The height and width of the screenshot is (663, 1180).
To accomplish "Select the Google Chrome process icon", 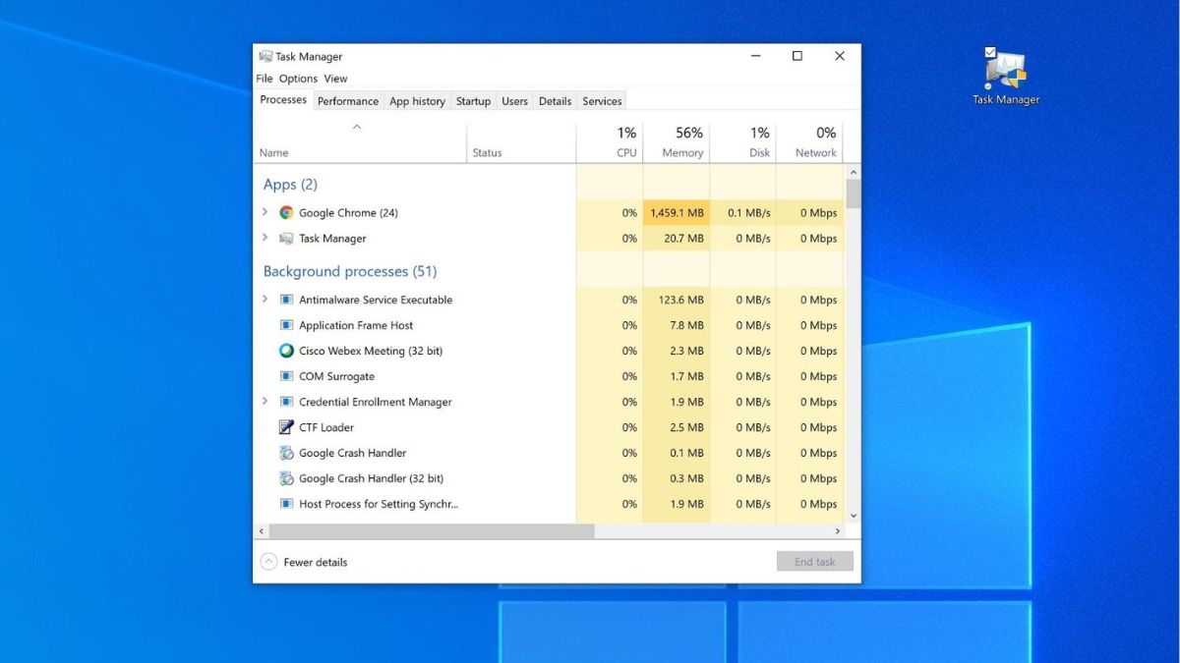I will coord(286,212).
